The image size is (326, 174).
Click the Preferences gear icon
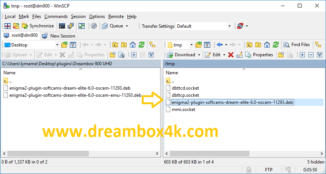94,26
